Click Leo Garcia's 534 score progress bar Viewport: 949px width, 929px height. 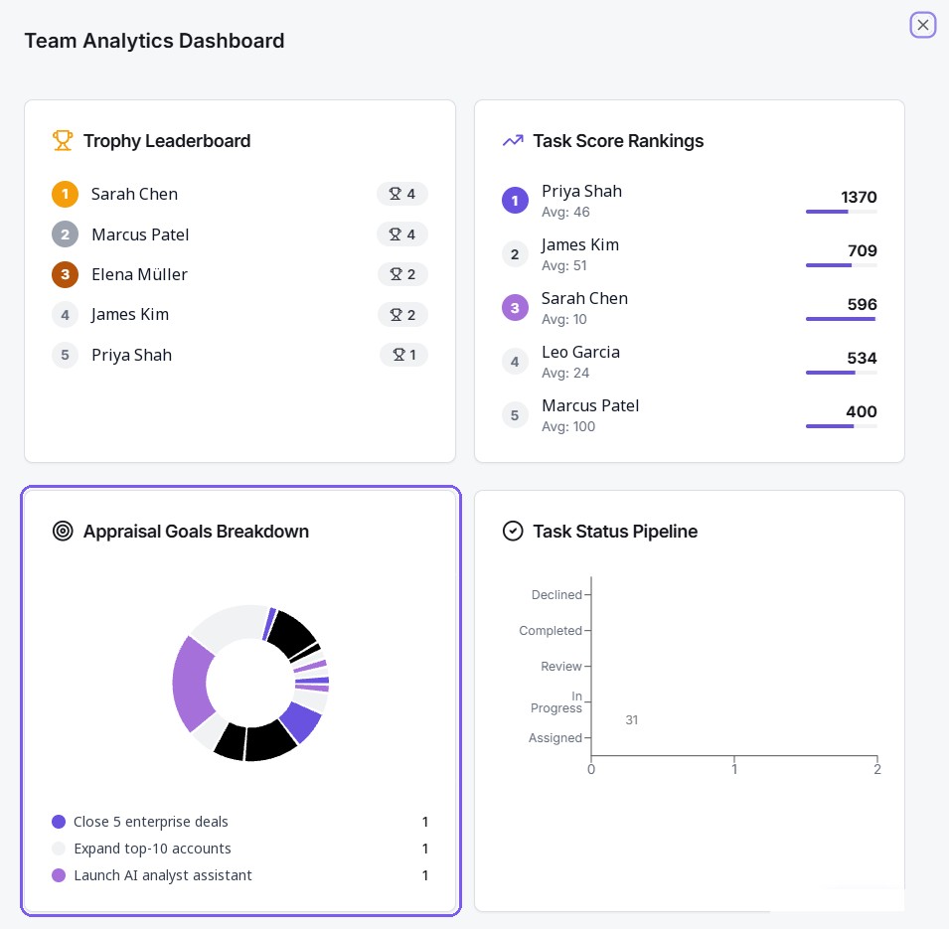point(842,373)
